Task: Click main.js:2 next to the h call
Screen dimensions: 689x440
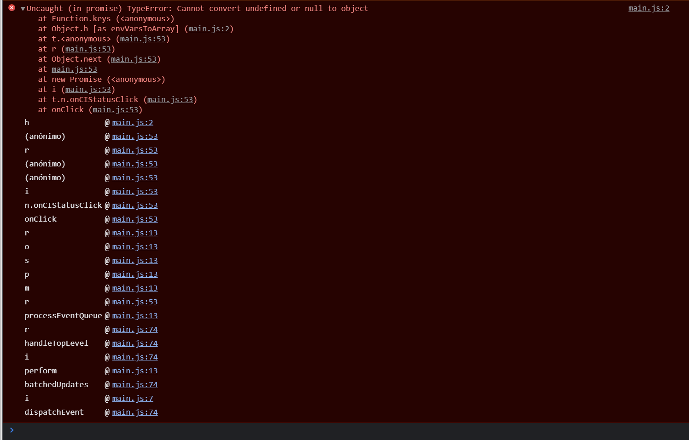Action: 133,122
